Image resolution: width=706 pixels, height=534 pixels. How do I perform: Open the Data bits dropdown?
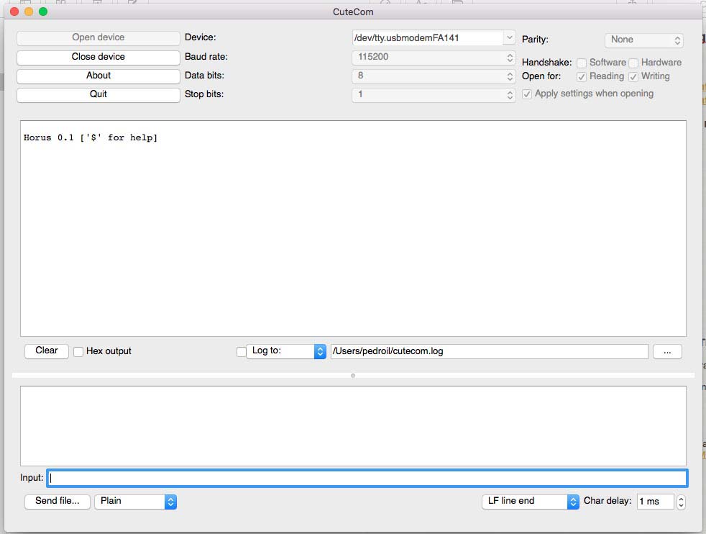434,76
